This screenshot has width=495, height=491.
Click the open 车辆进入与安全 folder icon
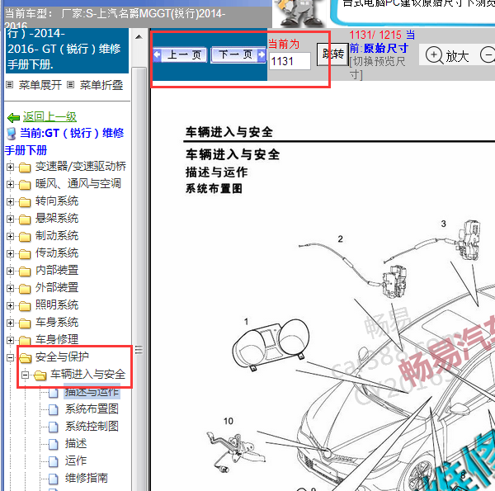(x=40, y=375)
